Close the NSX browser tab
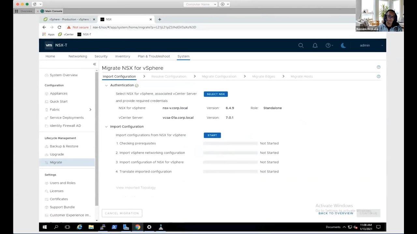 pos(151,19)
